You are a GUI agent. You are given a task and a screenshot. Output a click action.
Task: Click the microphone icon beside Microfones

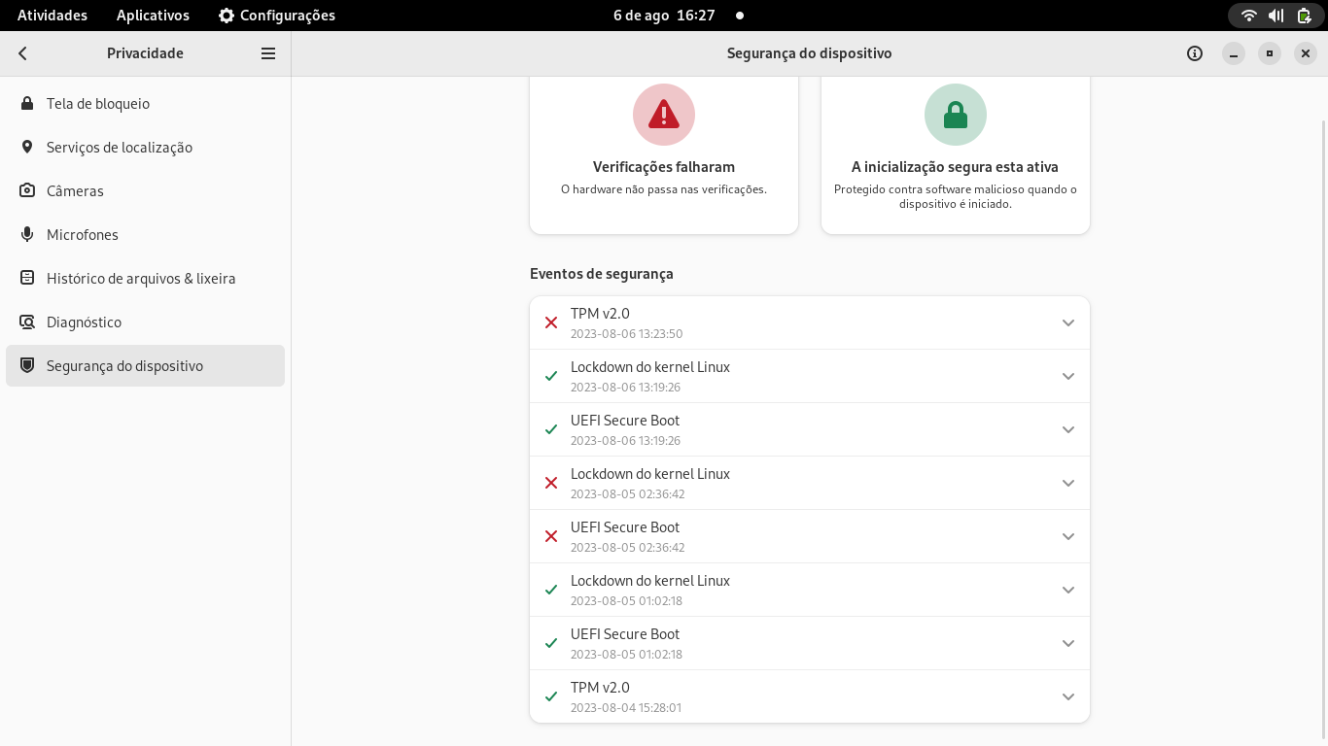coord(27,234)
